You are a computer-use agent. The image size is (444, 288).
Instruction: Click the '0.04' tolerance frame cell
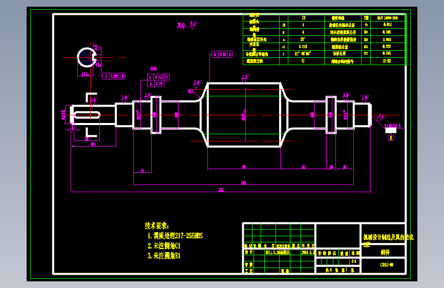(159, 84)
